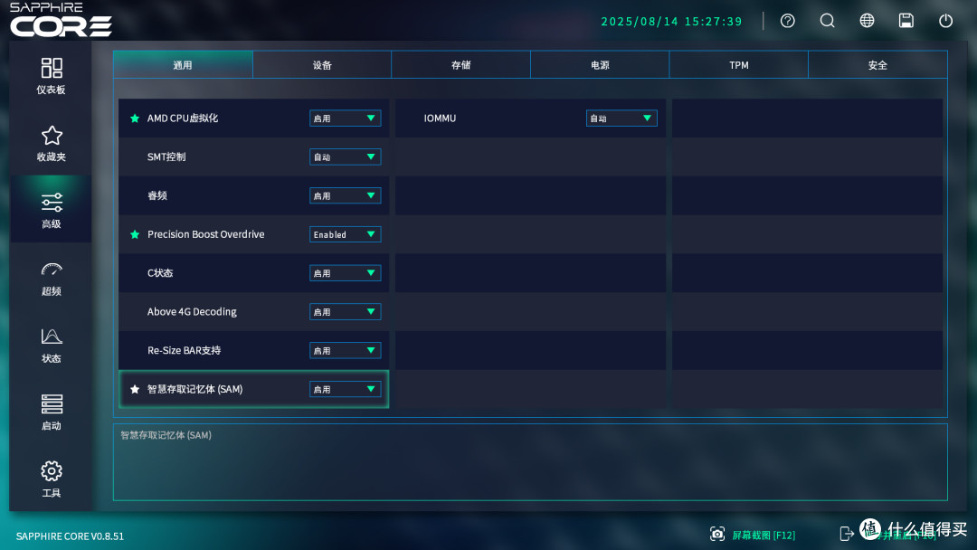Click the screenshot camera icon
The height and width of the screenshot is (550, 977).
pos(717,534)
